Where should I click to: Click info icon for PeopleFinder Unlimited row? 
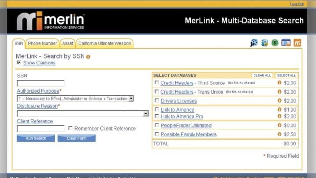[280, 125]
